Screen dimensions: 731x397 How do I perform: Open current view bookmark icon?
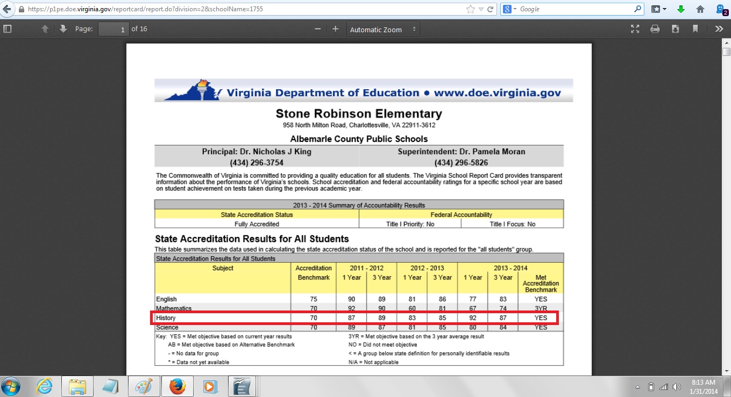coord(695,29)
